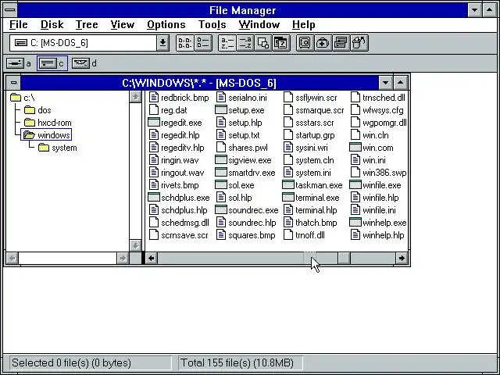Open the Help menu

click(304, 24)
